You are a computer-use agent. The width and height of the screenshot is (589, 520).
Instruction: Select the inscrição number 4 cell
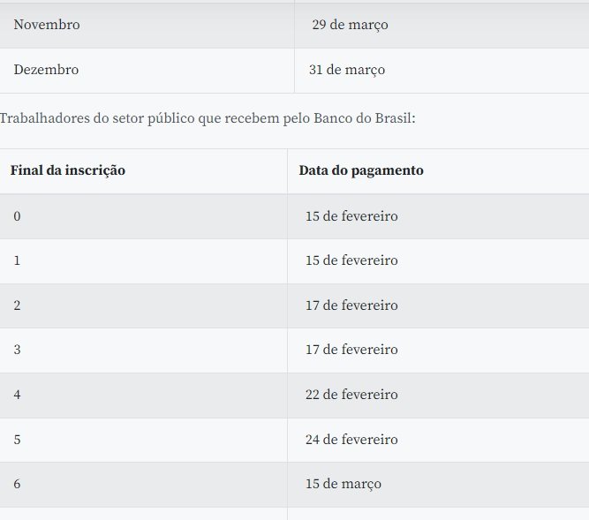pos(18,395)
